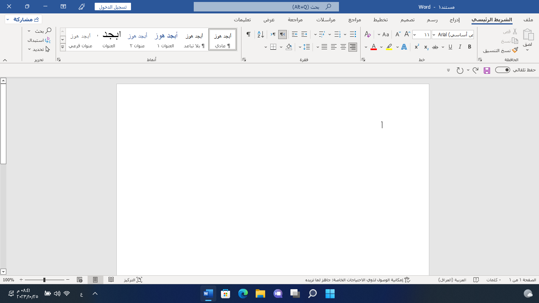Click the تسجيل الدخول sign-in button

113,7
